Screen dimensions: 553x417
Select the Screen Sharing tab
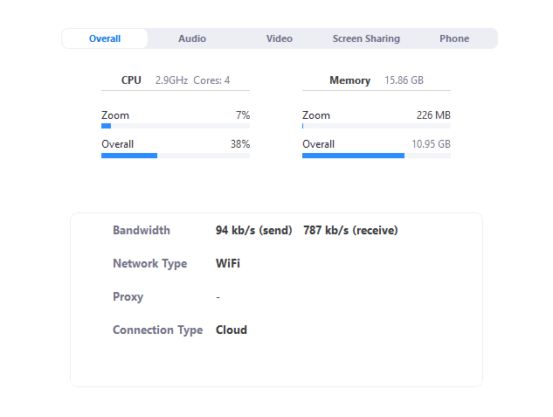pos(366,38)
